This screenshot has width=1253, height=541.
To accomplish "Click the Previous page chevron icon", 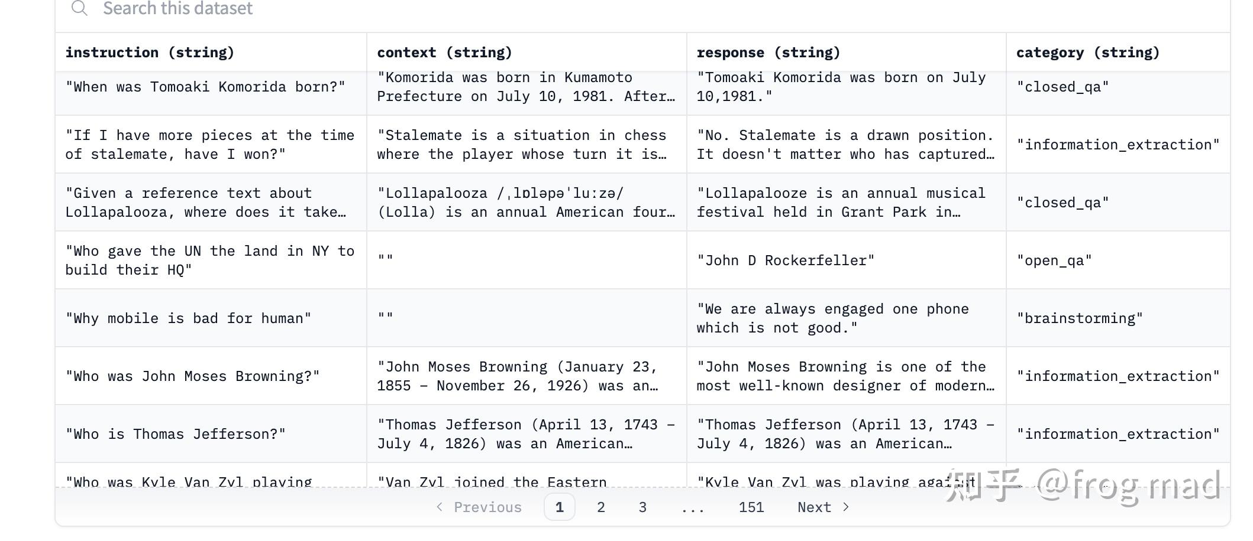I will pos(440,507).
